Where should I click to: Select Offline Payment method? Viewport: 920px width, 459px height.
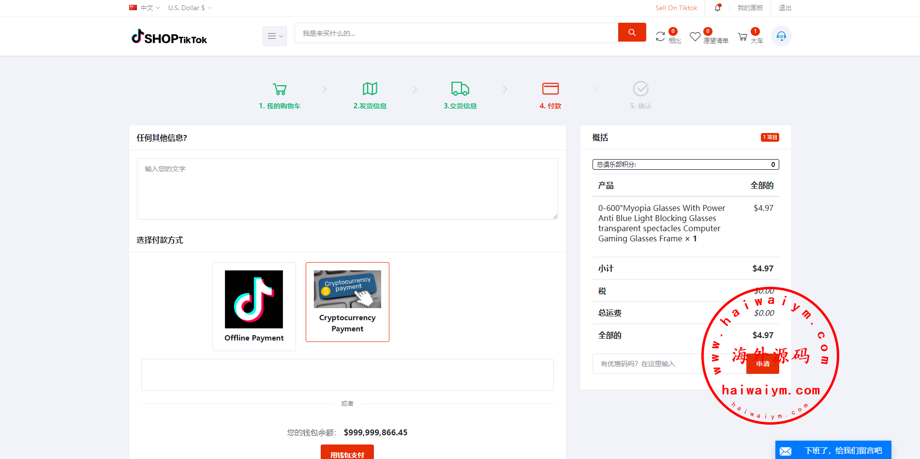(254, 306)
